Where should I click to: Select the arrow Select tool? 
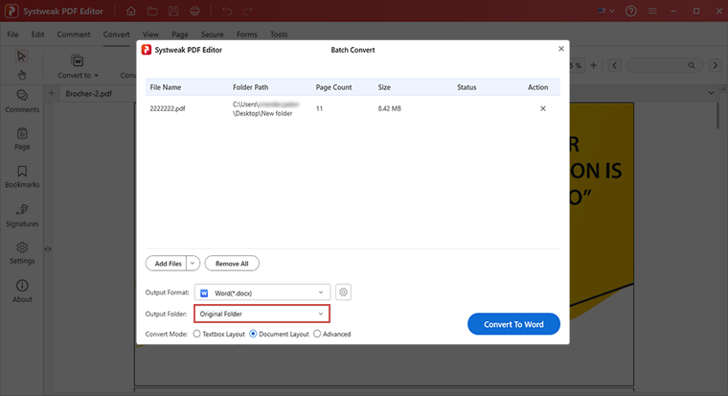[x=21, y=57]
